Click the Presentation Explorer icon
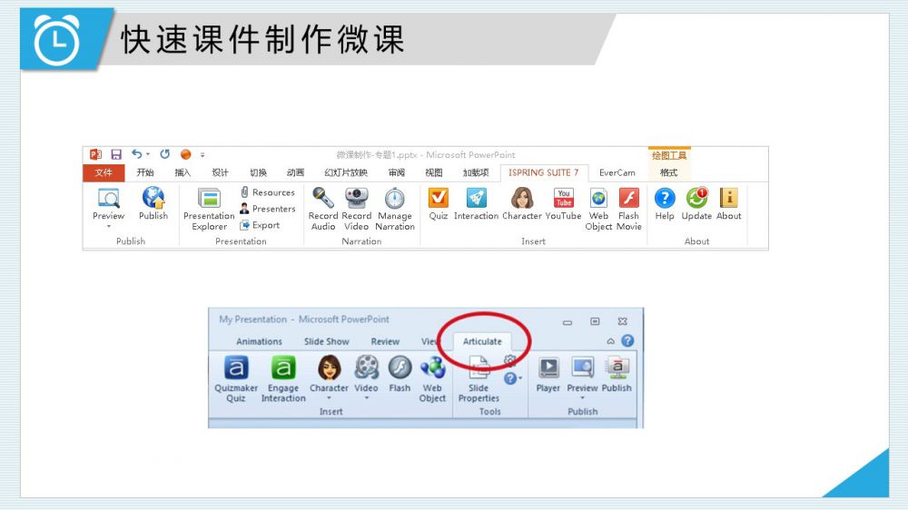 point(209,199)
